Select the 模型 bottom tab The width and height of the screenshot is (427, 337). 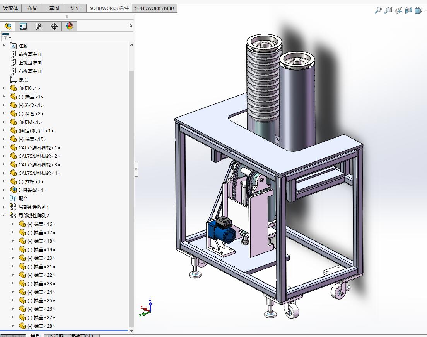(36, 336)
